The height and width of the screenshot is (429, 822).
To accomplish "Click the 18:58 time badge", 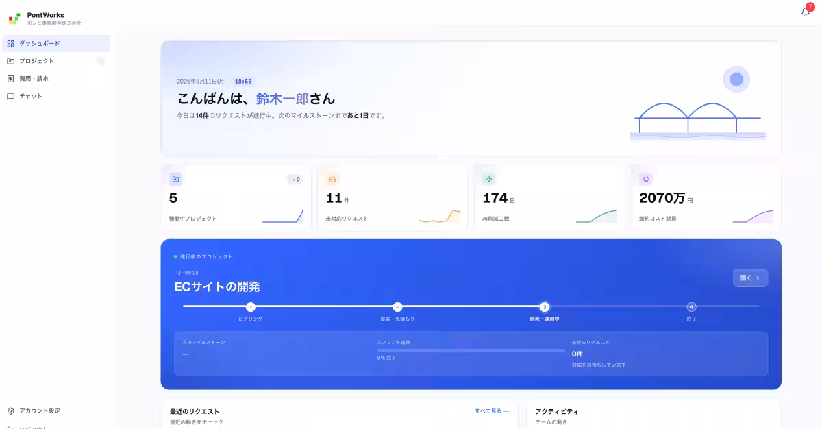I will (x=243, y=82).
